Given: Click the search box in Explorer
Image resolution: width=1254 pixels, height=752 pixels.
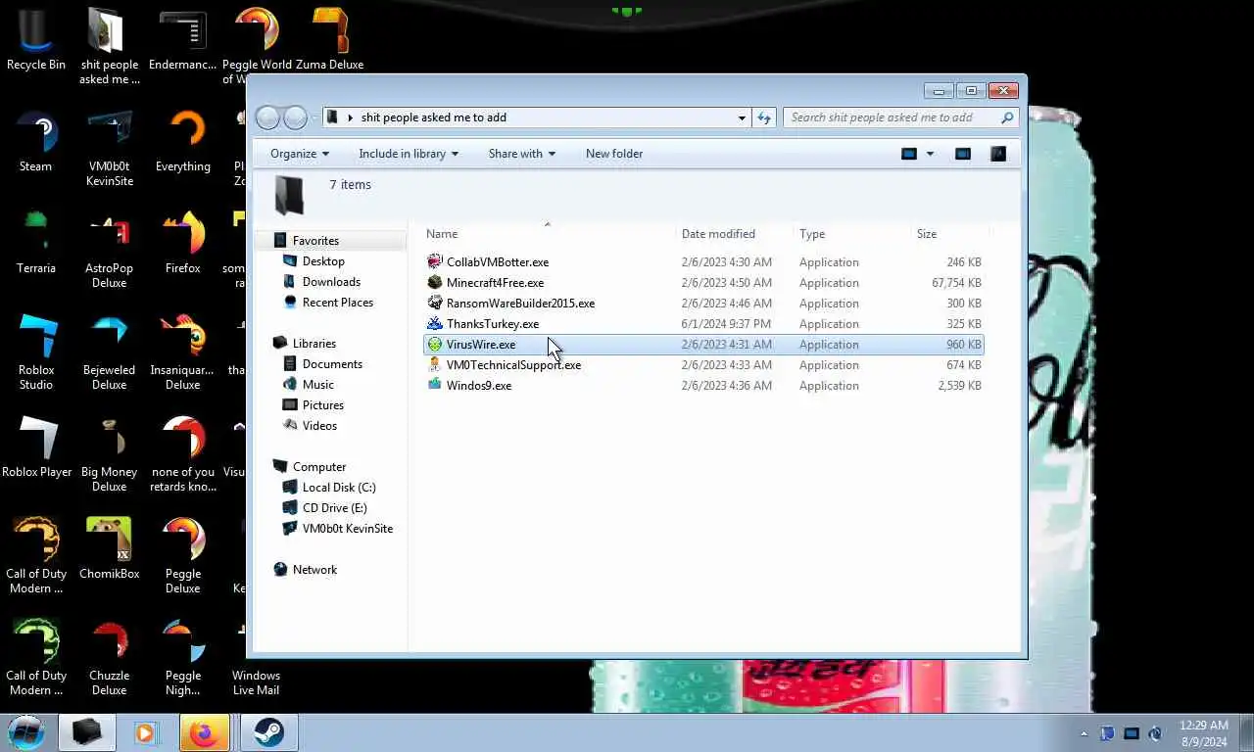Looking at the screenshot, I should (x=900, y=117).
